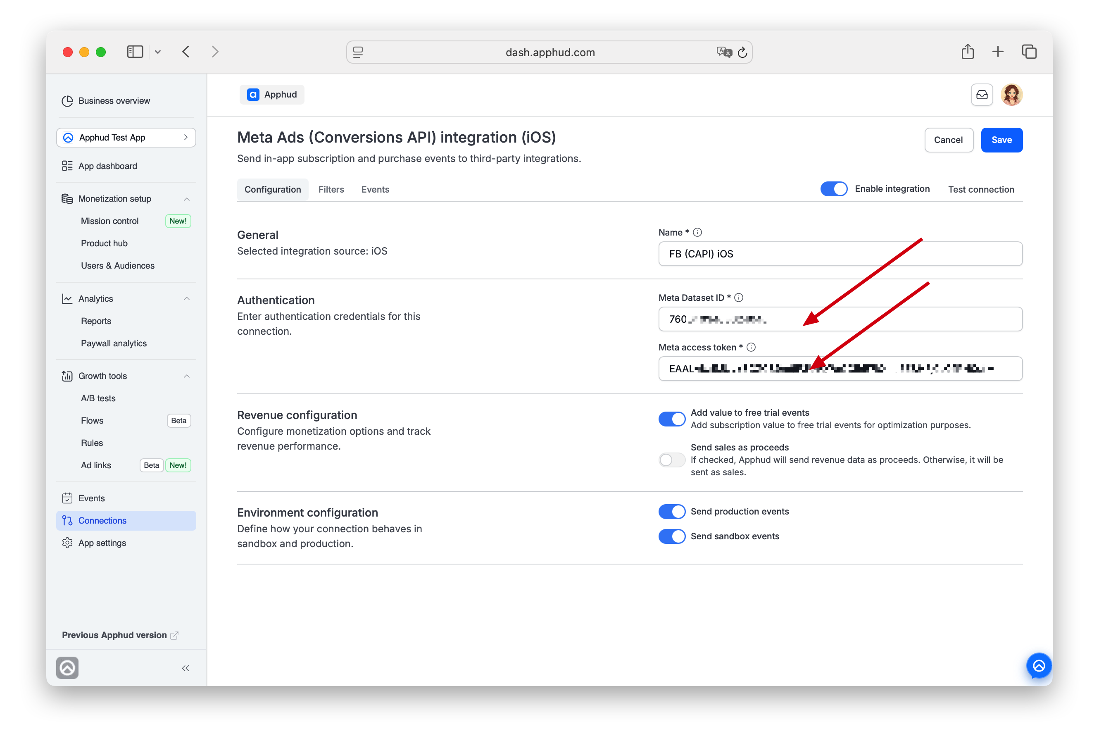Click the dash.apphud.com address field
The height and width of the screenshot is (748, 1099).
point(549,52)
